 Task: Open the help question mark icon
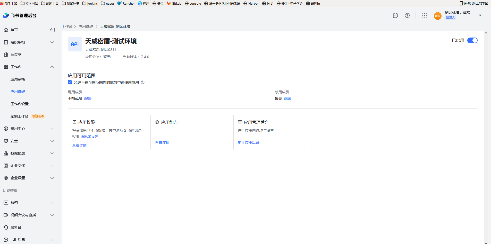[x=407, y=15]
